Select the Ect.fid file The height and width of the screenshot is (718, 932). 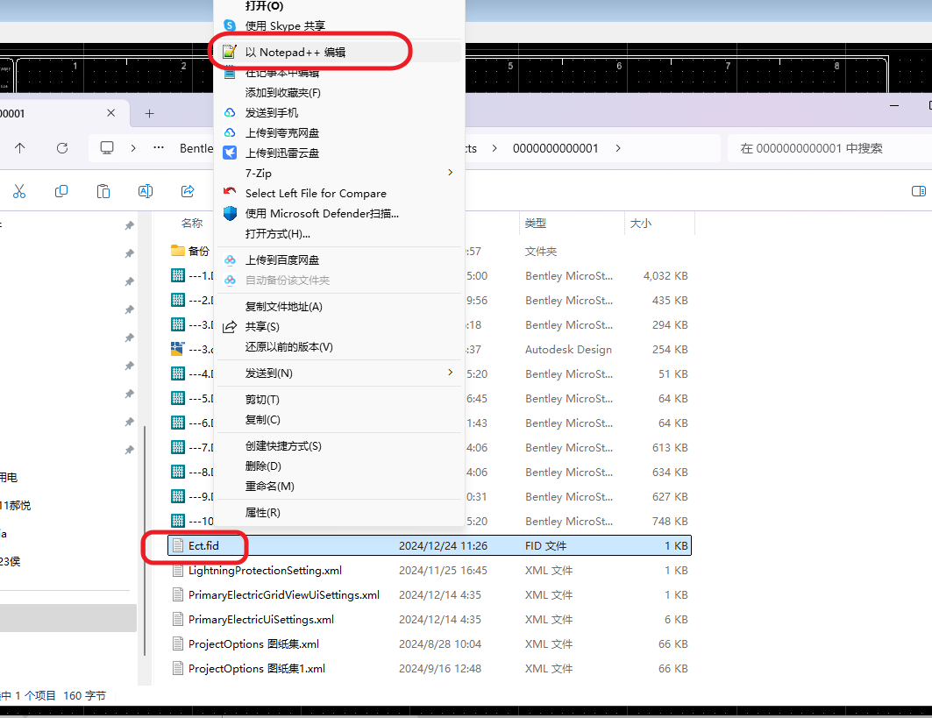(429, 545)
